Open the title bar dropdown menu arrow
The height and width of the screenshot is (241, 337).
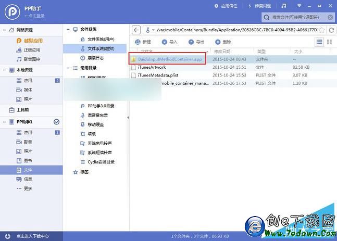click(x=299, y=6)
